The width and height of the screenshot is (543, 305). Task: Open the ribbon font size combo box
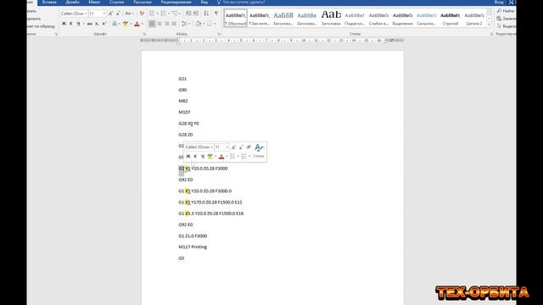tap(97, 14)
